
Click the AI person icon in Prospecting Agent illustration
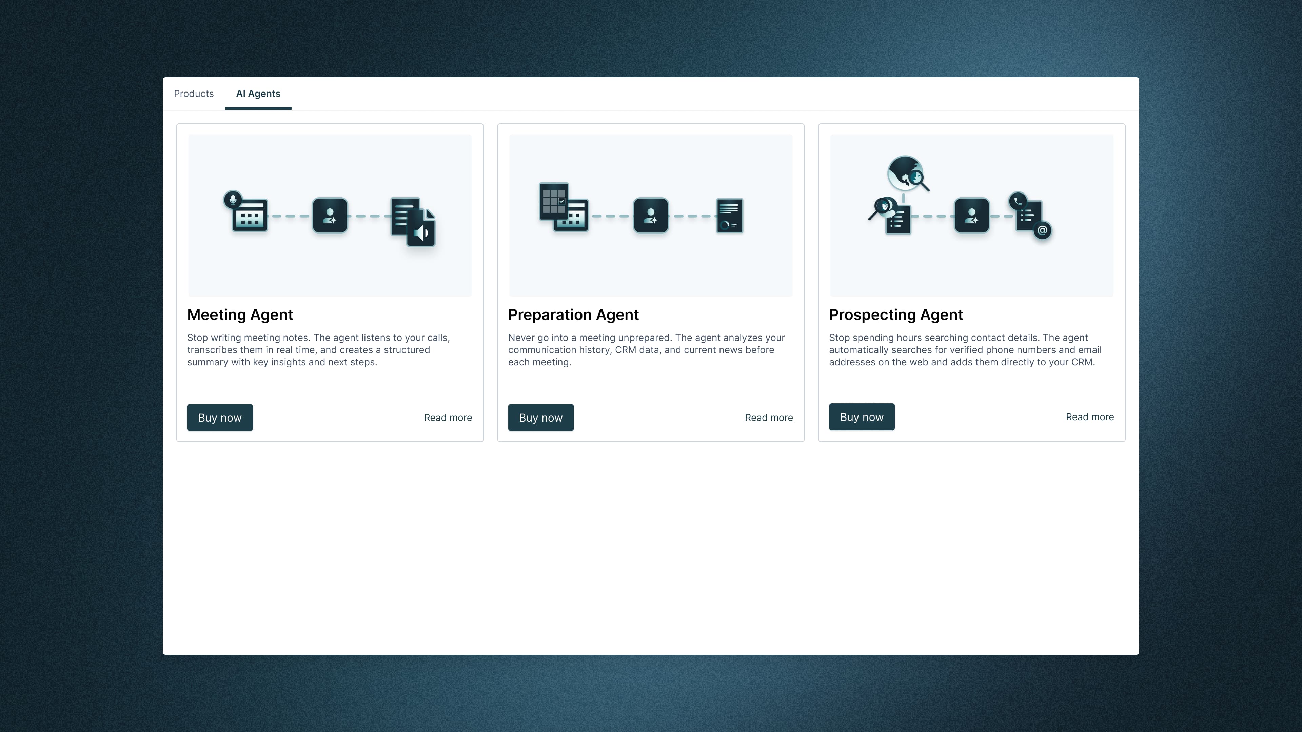971,216
